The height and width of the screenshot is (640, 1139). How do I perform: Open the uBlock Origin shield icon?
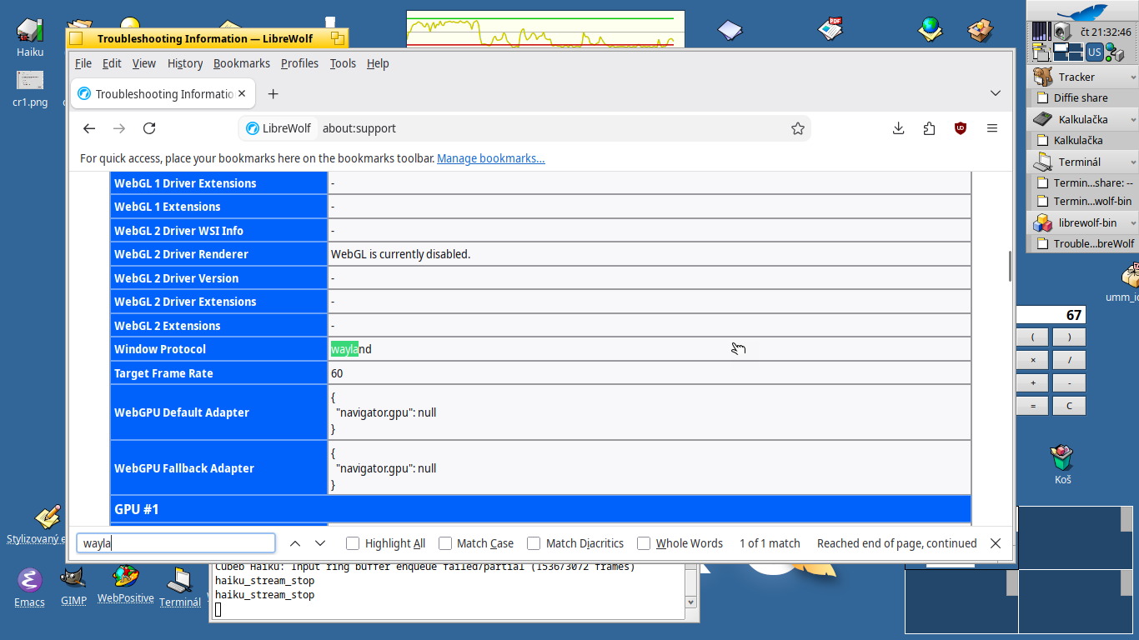click(961, 128)
